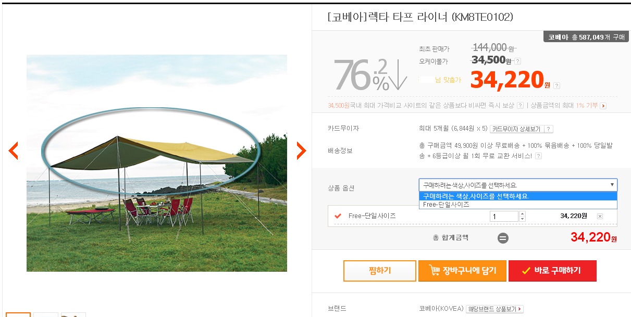Image resolution: width=631 pixels, height=317 pixels.
Task: Click the 장바구니에 담기 button
Action: coord(462,271)
